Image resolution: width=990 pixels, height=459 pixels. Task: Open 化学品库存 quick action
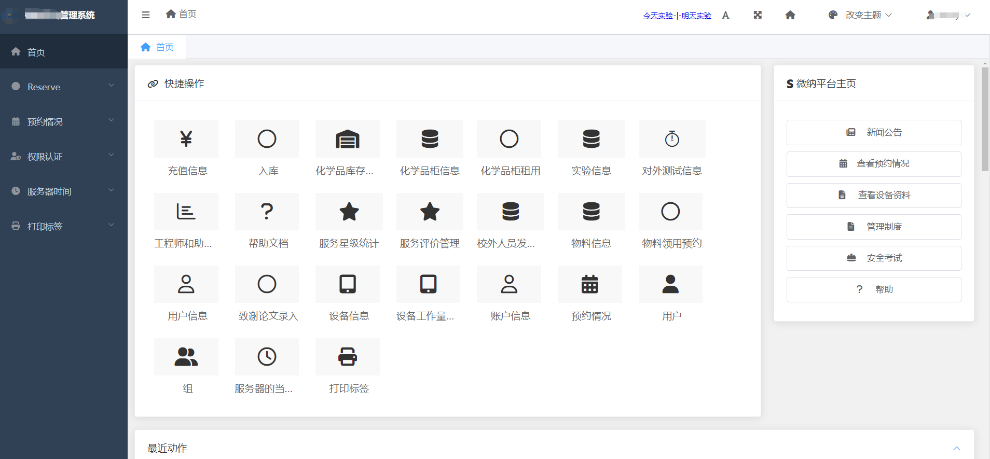(348, 139)
